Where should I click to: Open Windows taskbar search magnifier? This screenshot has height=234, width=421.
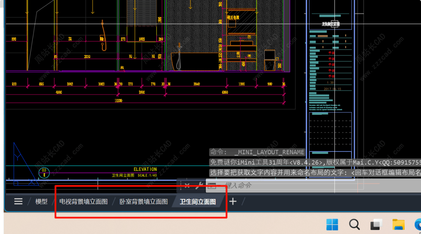click(354, 224)
